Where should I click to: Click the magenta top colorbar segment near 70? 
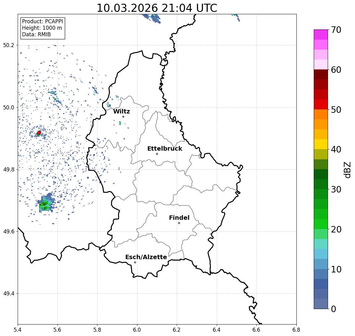(x=321, y=35)
